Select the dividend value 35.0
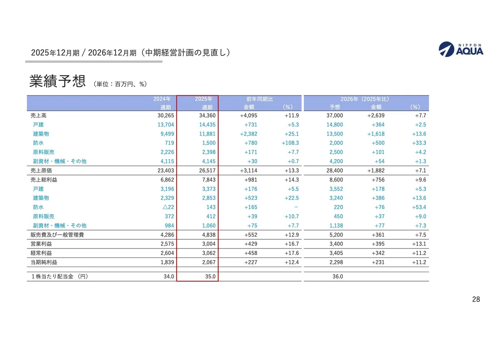Screen dimensions: 490x346 point(210,276)
